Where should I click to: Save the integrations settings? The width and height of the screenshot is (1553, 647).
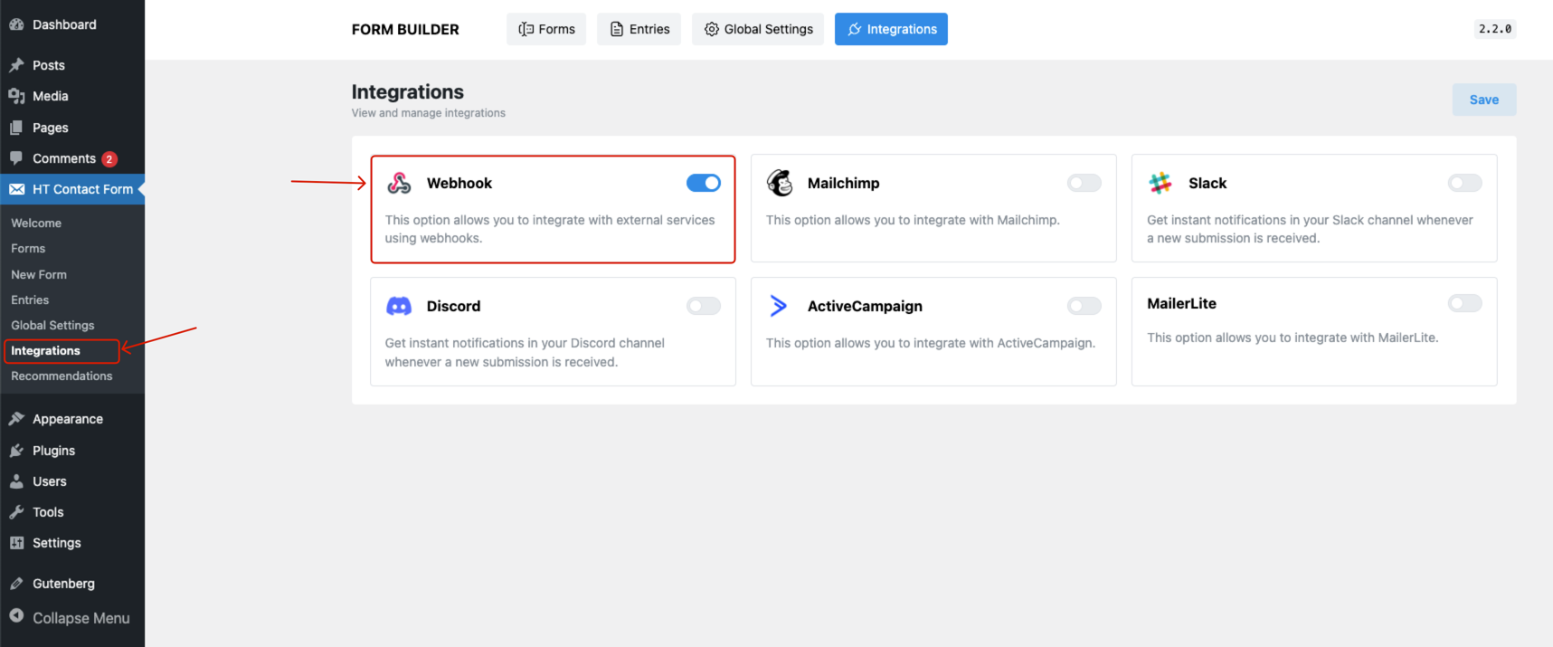click(1484, 100)
